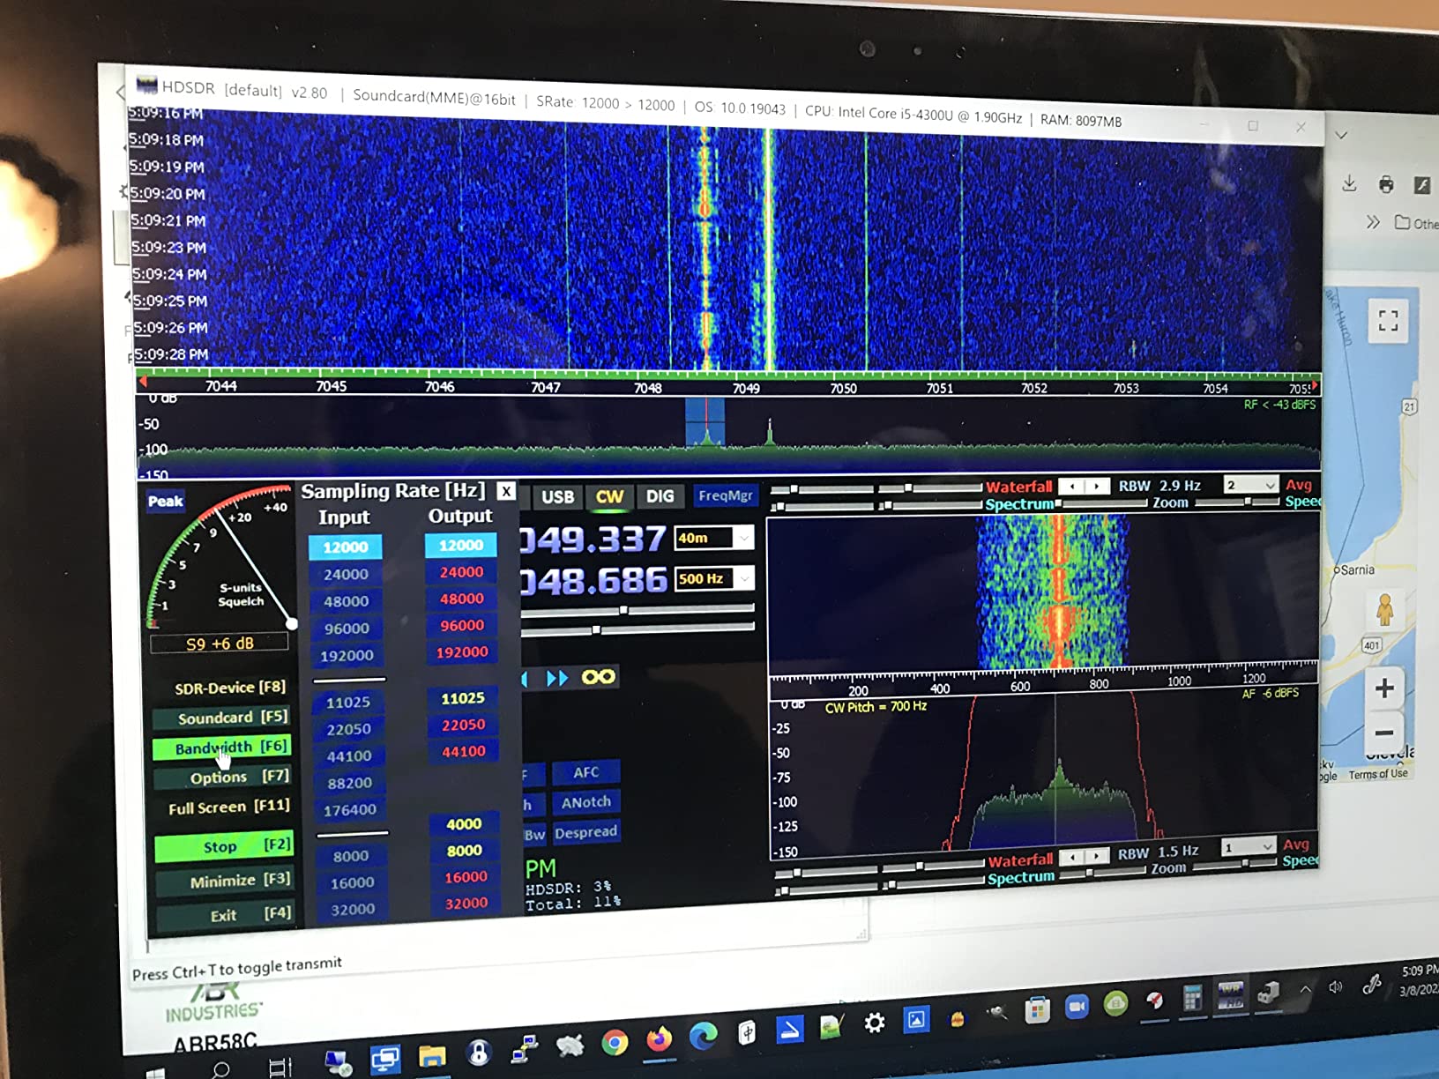Image resolution: width=1439 pixels, height=1079 pixels.
Task: Toggle the ANotch filter button
Action: (586, 802)
